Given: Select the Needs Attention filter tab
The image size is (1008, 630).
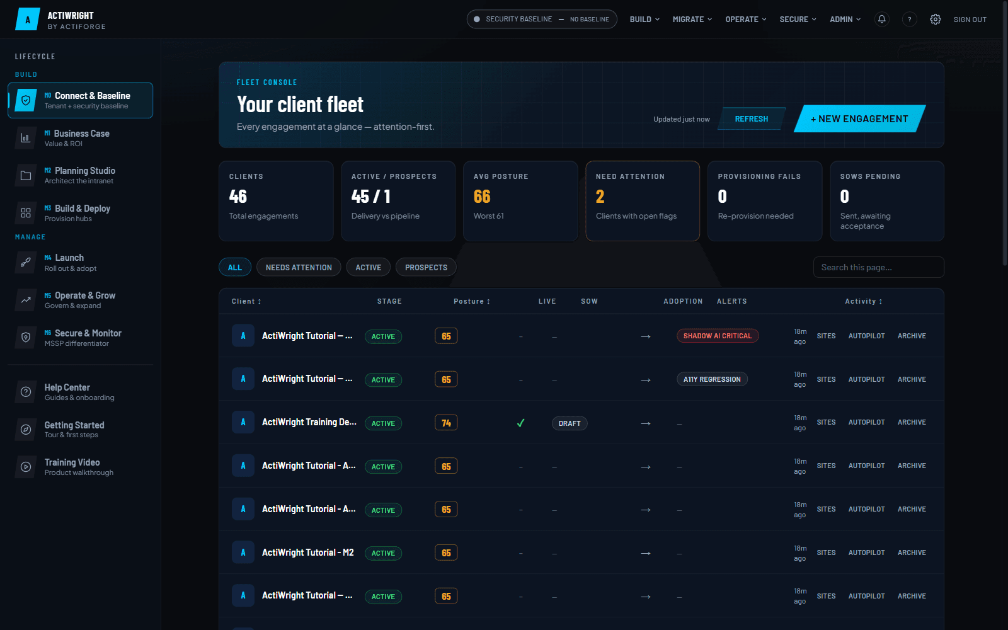Looking at the screenshot, I should pos(299,268).
